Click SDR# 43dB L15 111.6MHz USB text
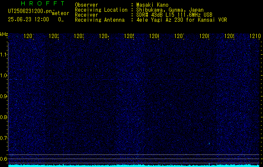Viewport: 263px width, 167px height. [174, 15]
